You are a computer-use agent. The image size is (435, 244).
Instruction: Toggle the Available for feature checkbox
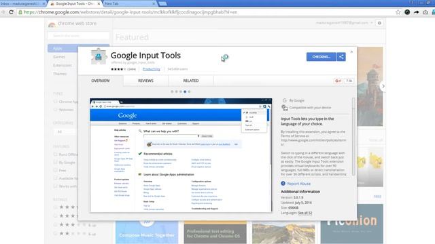[x=55, y=178]
